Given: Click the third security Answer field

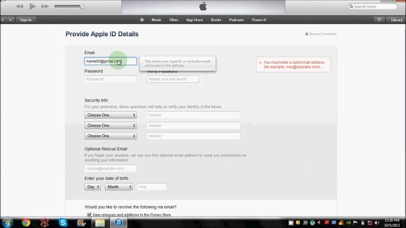Looking at the screenshot, I should pos(193,136).
